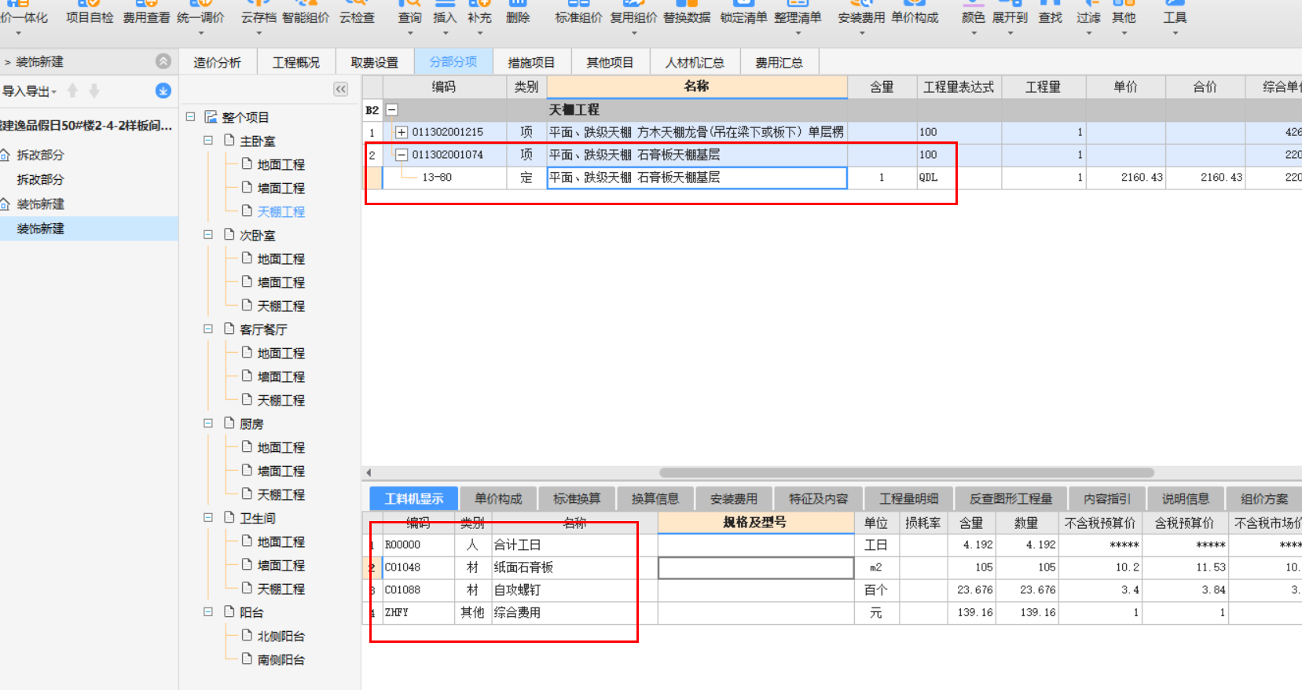Open the 工具 dropdown arrow
This screenshot has width=1302, height=690.
point(1175,33)
